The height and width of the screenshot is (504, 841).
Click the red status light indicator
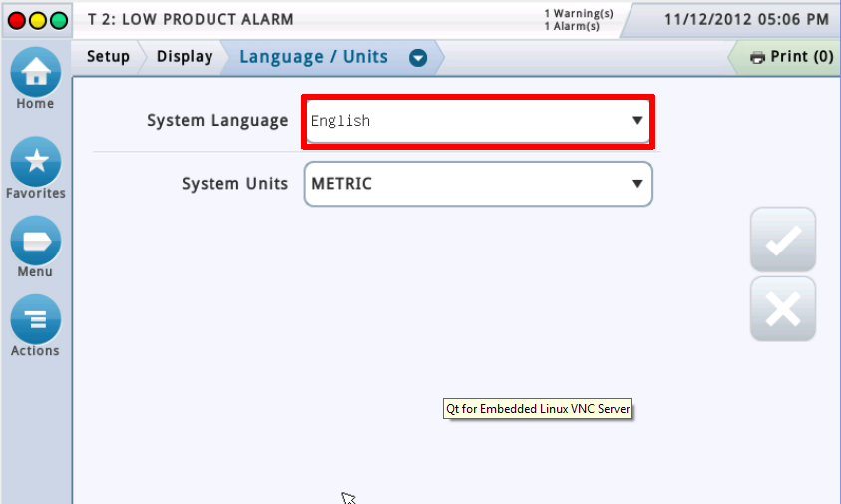click(16, 20)
